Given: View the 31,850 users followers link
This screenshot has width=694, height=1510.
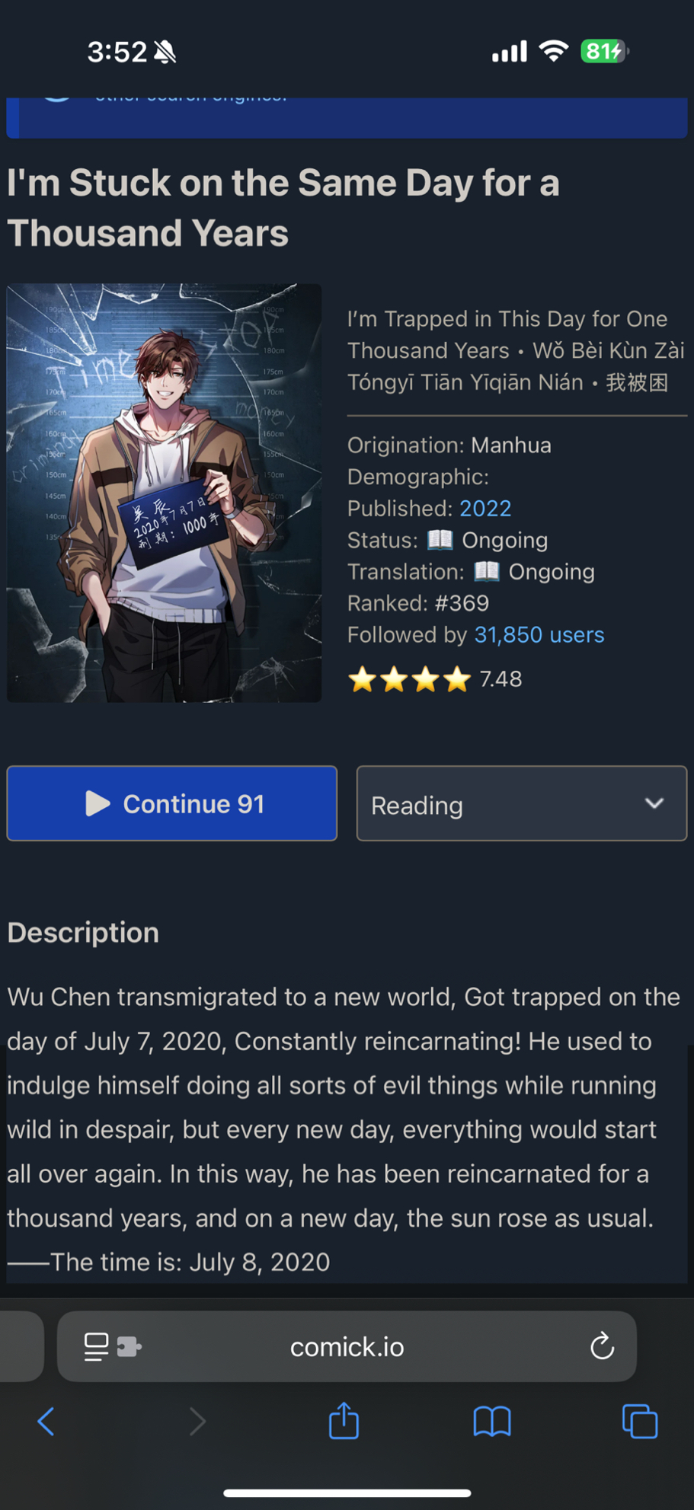Looking at the screenshot, I should coord(539,634).
